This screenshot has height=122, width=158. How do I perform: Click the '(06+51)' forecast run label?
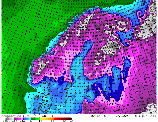click(x=149, y=116)
